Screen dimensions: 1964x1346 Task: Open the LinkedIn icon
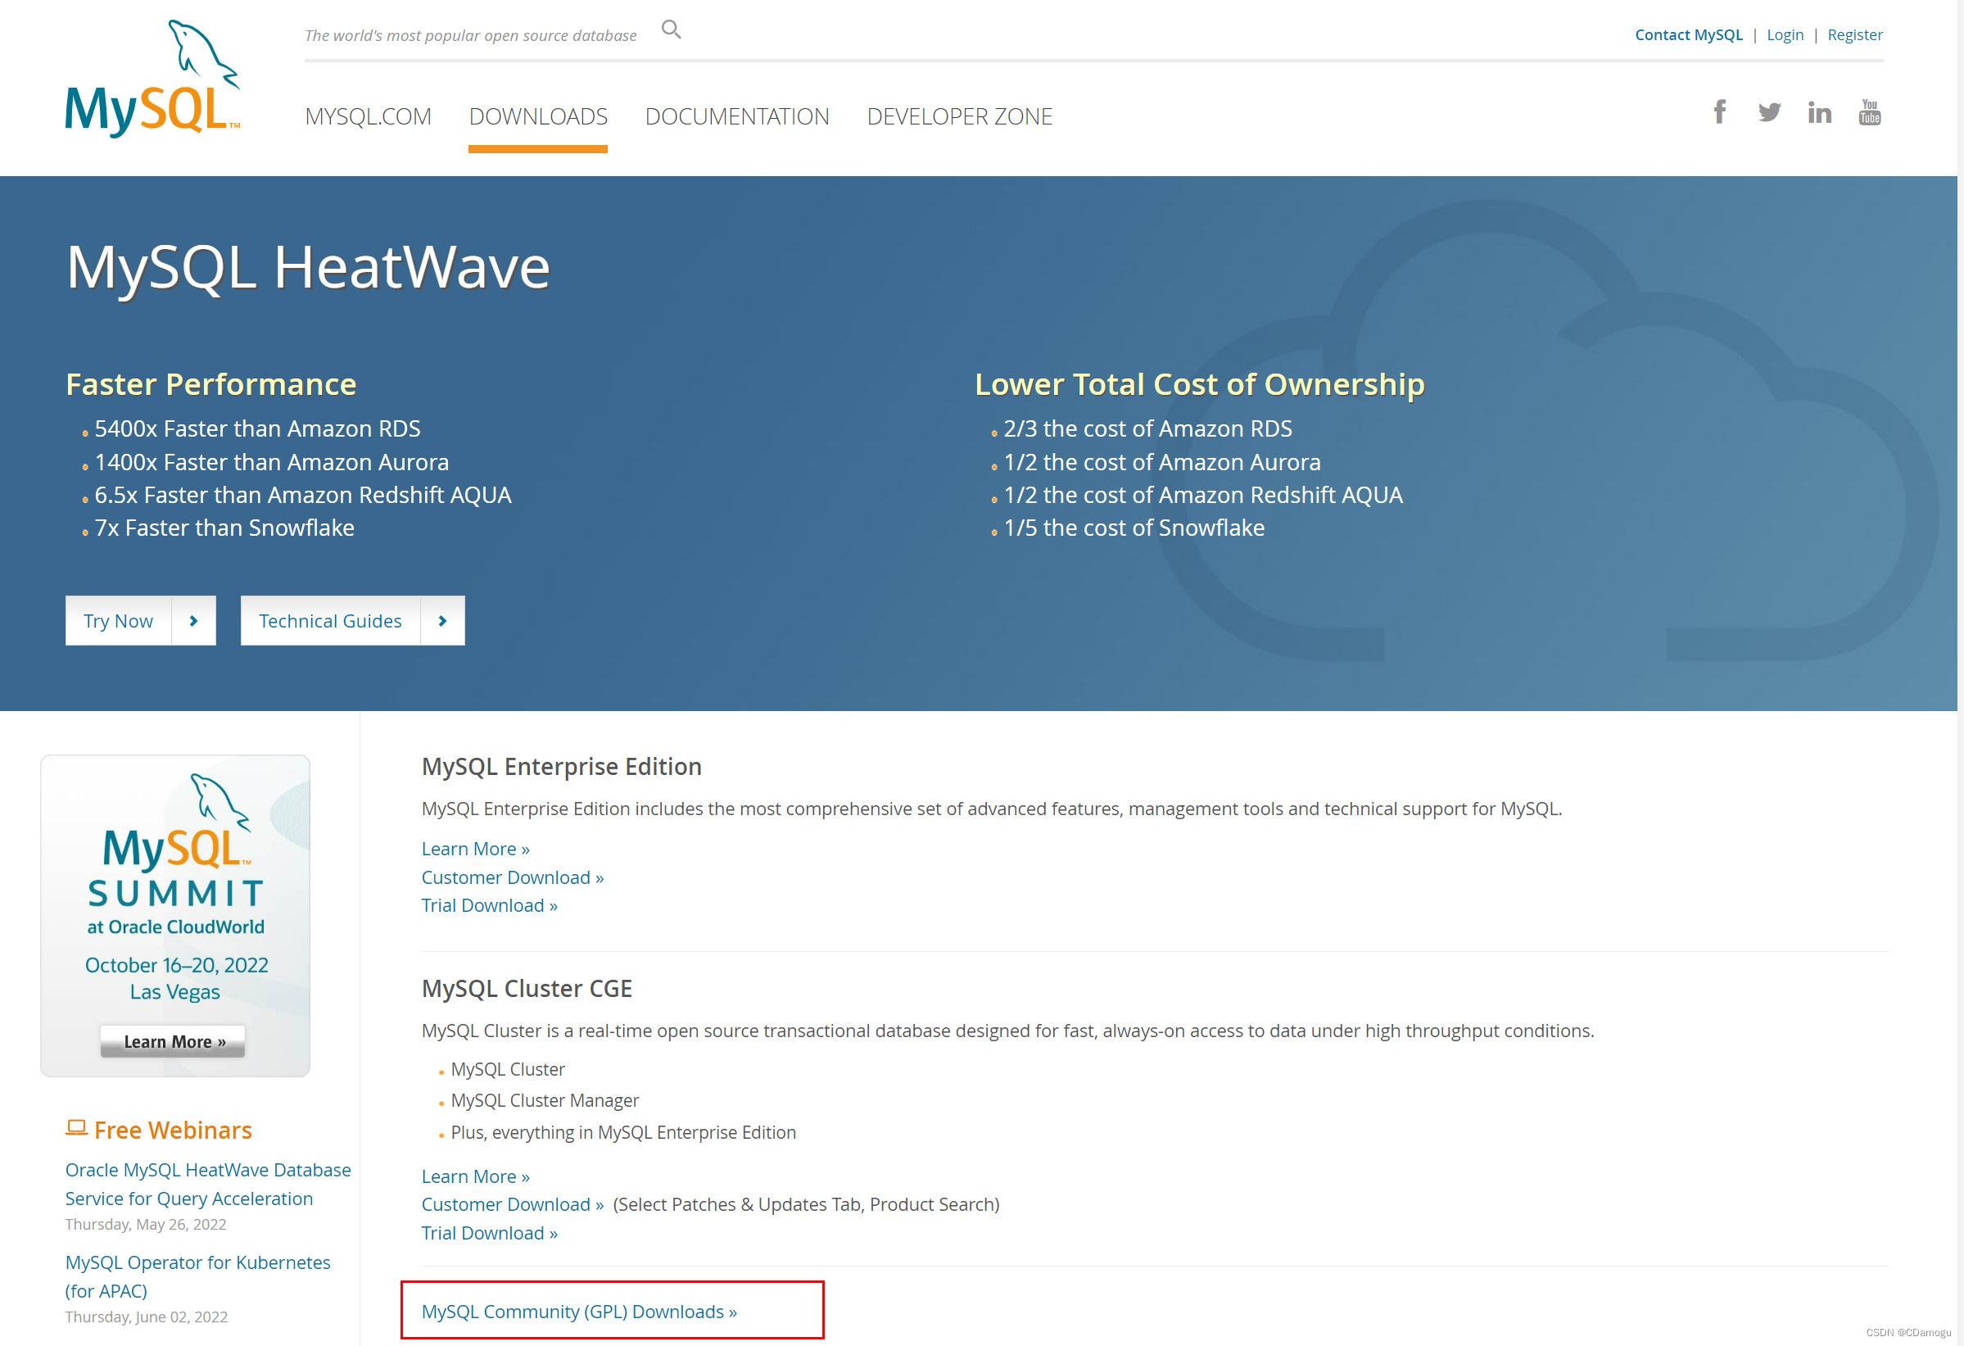(1819, 112)
